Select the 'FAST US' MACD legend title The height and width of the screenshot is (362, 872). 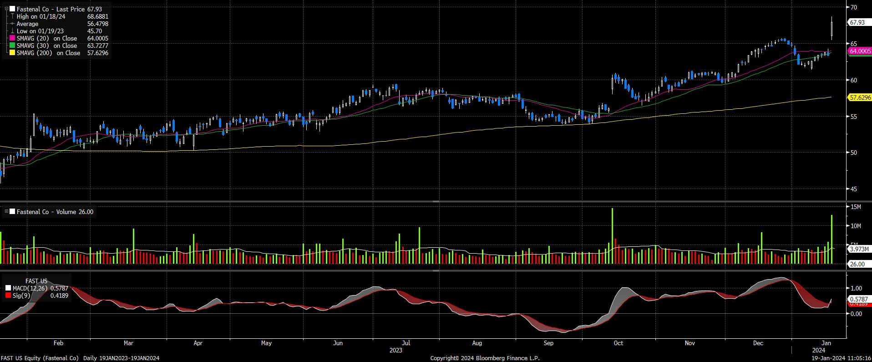[36, 281]
